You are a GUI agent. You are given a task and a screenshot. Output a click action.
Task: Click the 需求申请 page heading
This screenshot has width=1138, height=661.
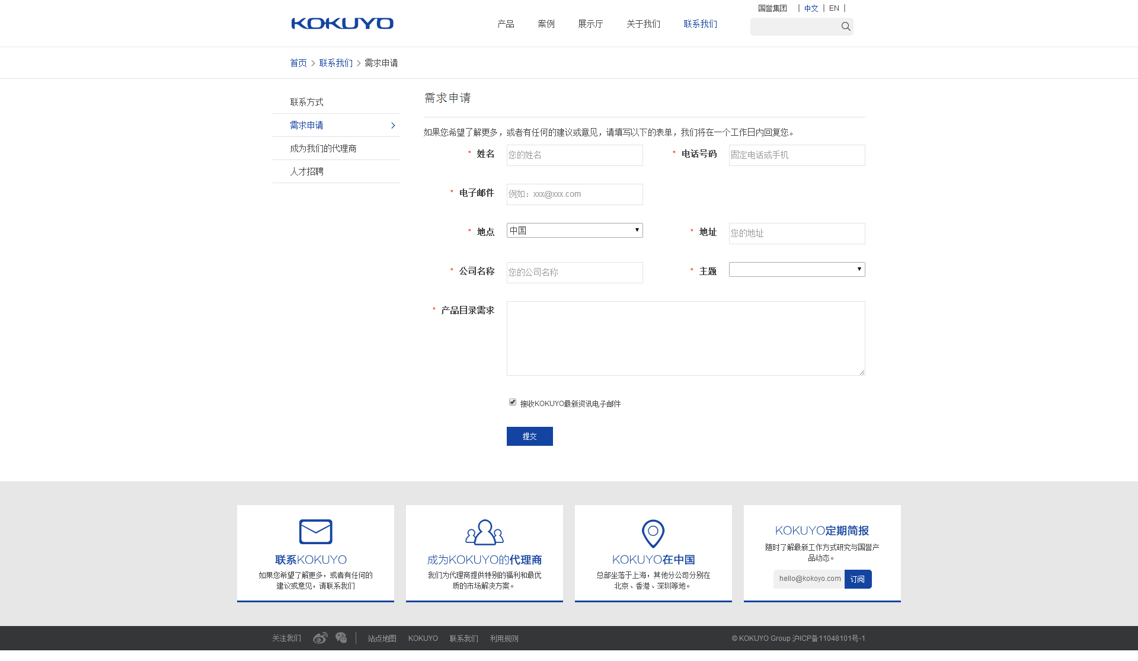pyautogui.click(x=447, y=98)
